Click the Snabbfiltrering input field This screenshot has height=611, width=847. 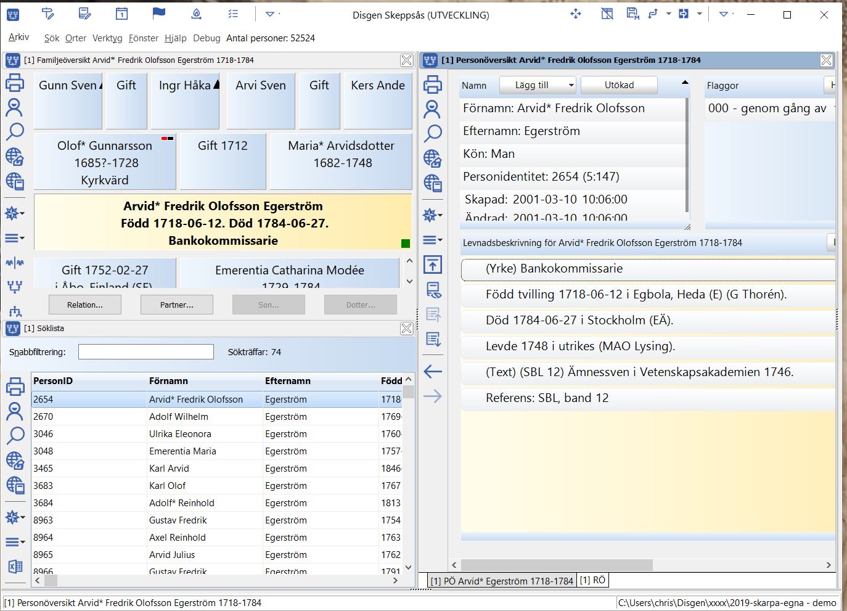tap(146, 352)
